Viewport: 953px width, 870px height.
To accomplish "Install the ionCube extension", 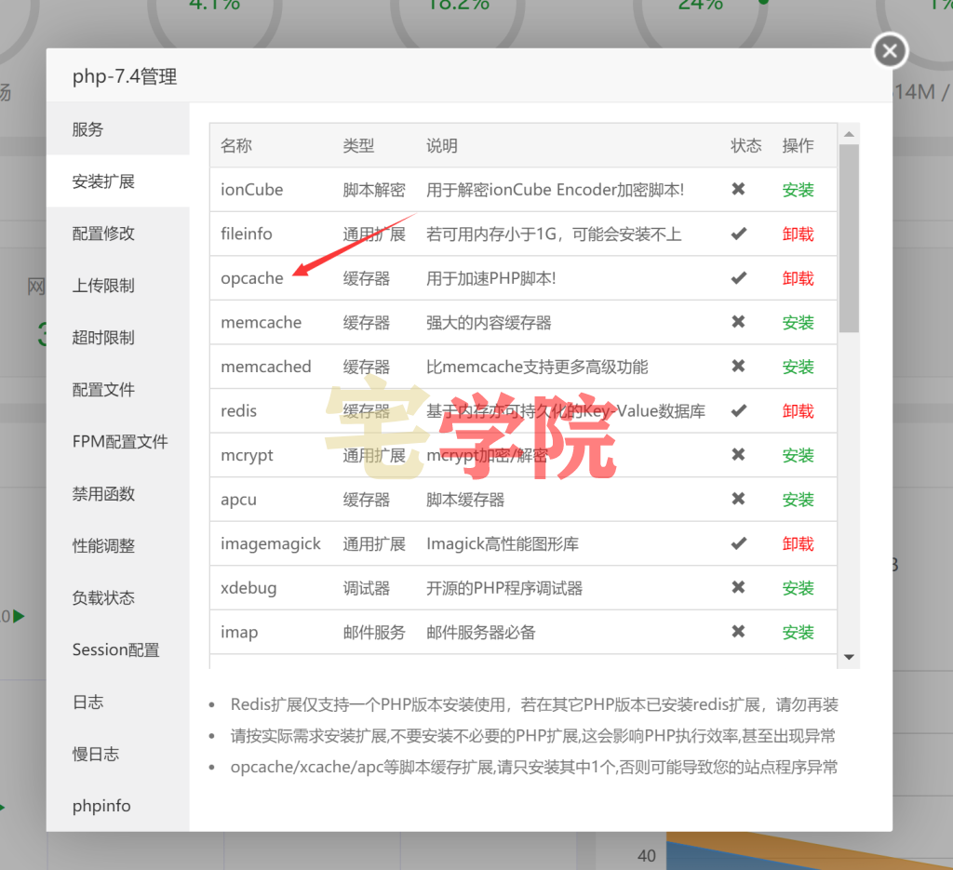I will point(798,190).
